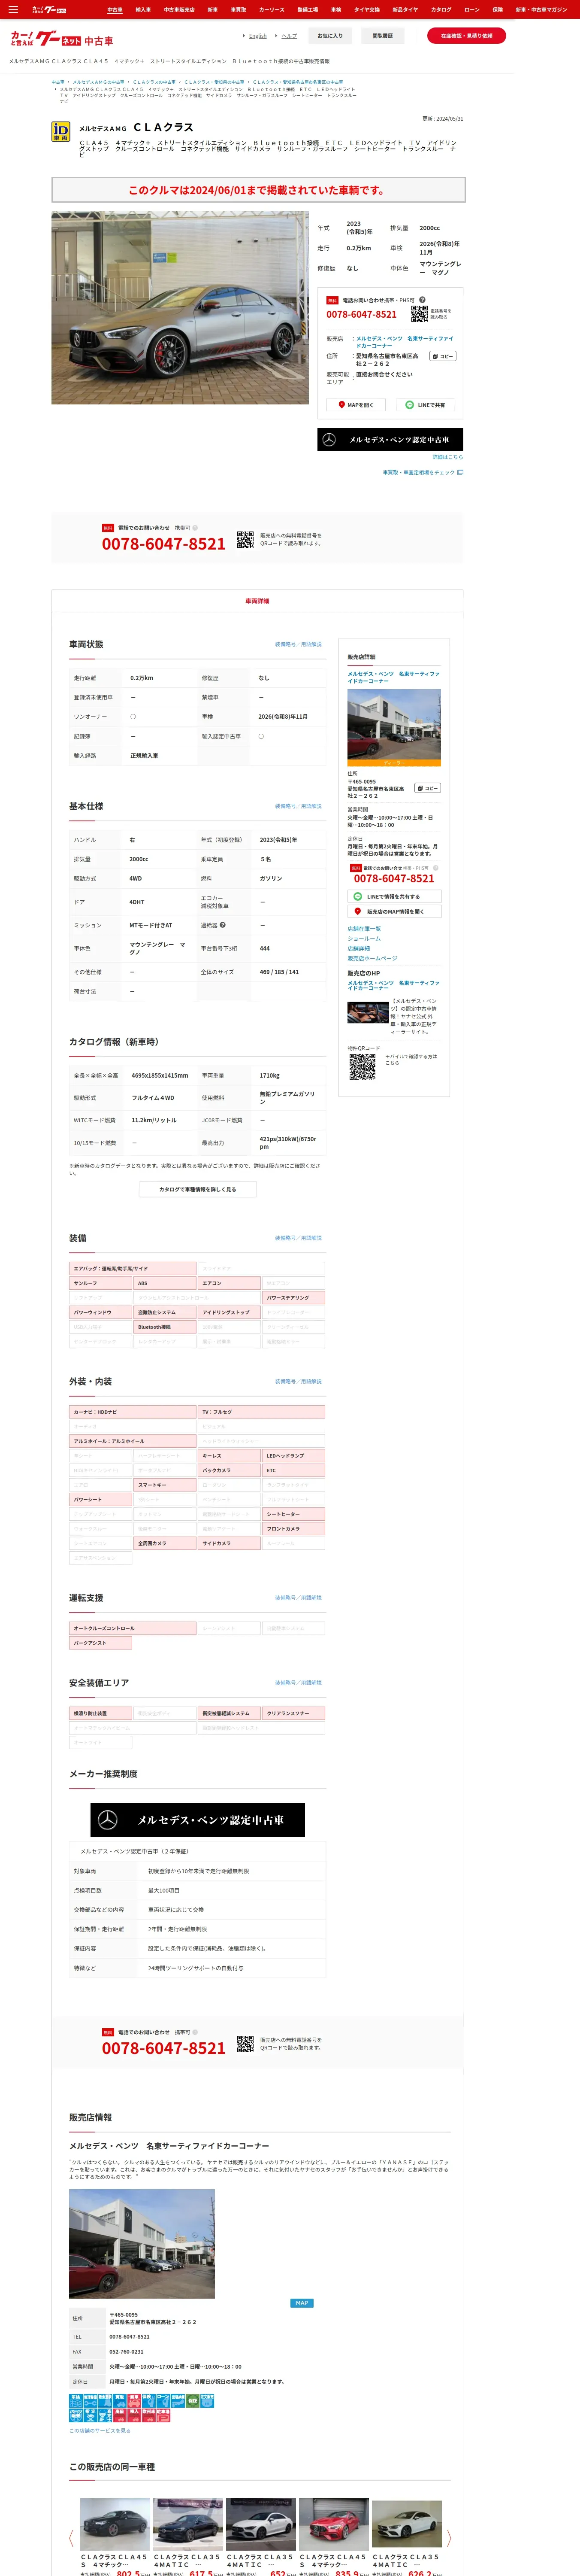Click 詳細はこちら link

[447, 457]
